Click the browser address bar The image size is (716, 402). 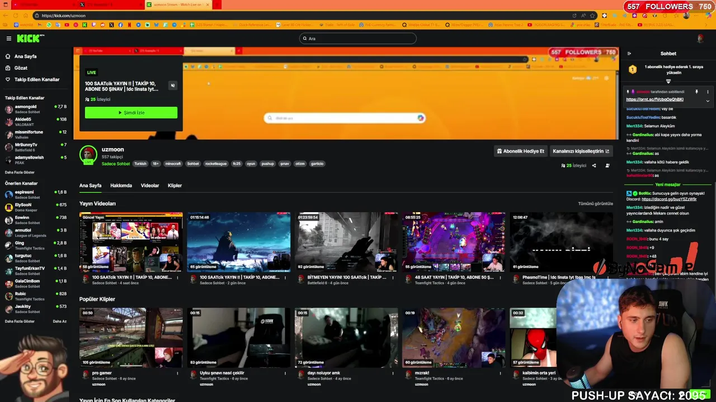[302, 16]
